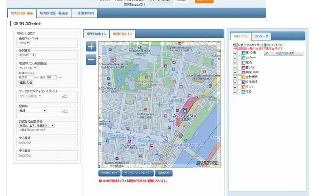Image resolution: width=314 pixels, height=196 pixels.
Task: Open the 許諾番号配置情報 dropdown
Action: (37, 126)
